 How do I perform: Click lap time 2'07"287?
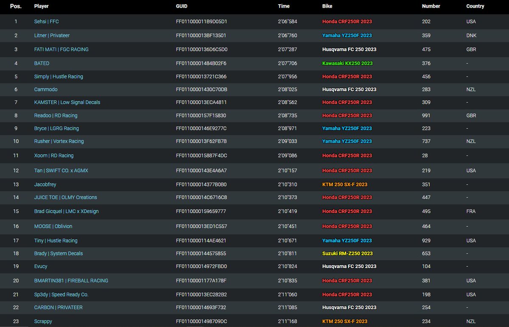click(x=288, y=49)
